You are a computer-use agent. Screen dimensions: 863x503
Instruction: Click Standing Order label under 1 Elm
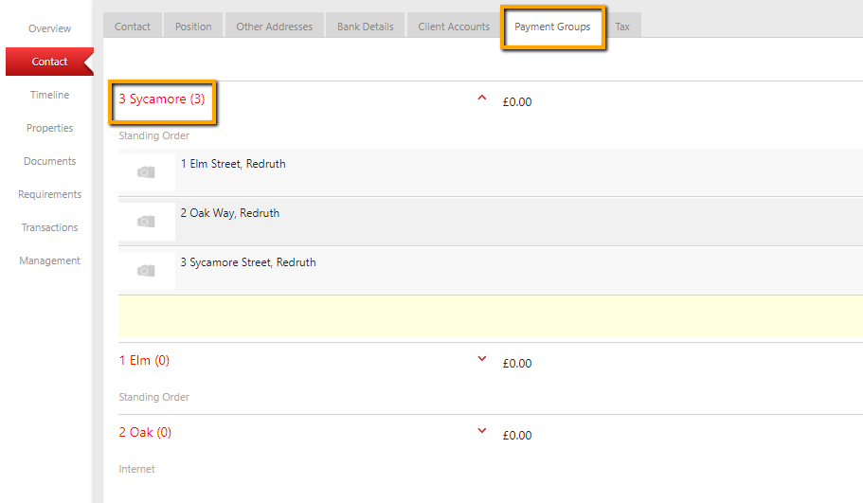(x=154, y=397)
